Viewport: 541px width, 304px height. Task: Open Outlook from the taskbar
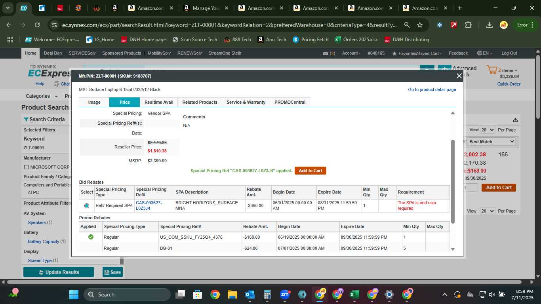250,294
